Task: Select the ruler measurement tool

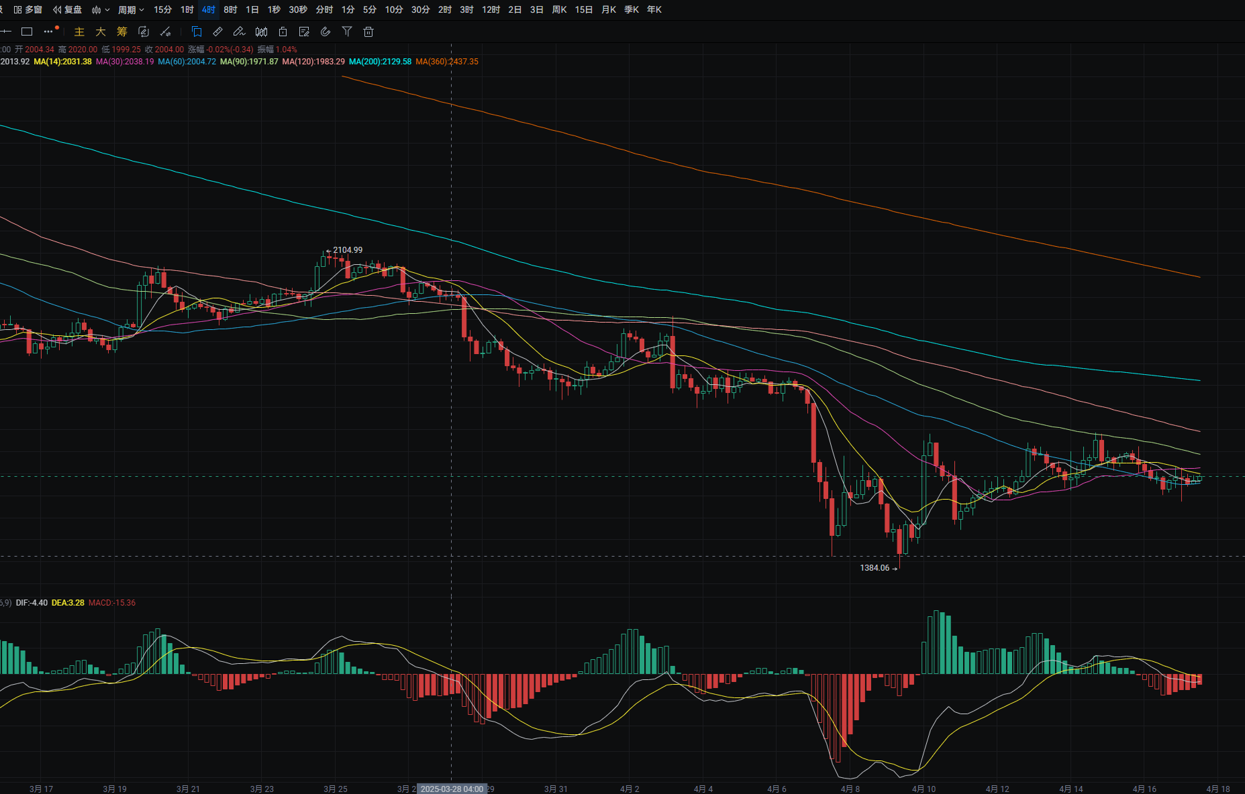Action: (x=217, y=32)
